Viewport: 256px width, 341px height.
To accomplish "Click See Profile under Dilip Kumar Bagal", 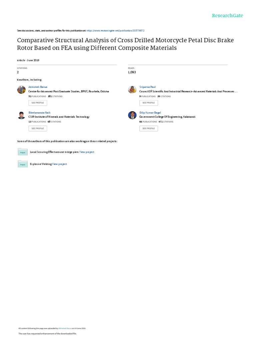I will coord(149,129).
